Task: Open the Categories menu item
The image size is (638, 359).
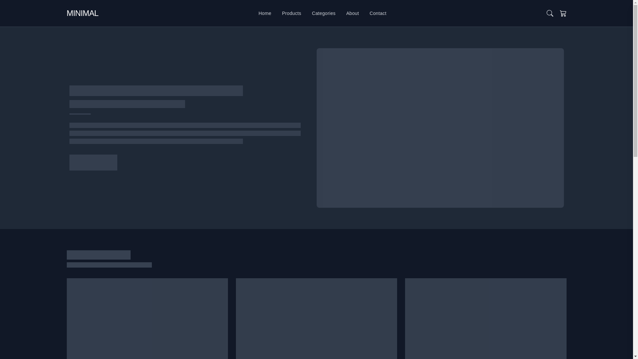Action: point(324,13)
